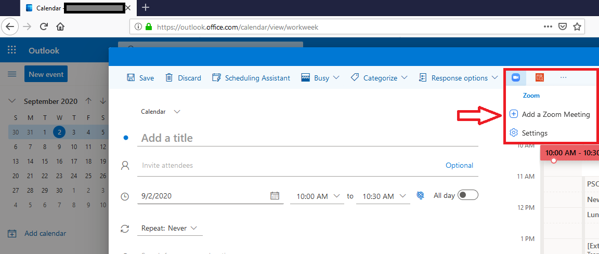The width and height of the screenshot is (599, 254).
Task: Close the Calendar browser tab
Action: point(128,8)
